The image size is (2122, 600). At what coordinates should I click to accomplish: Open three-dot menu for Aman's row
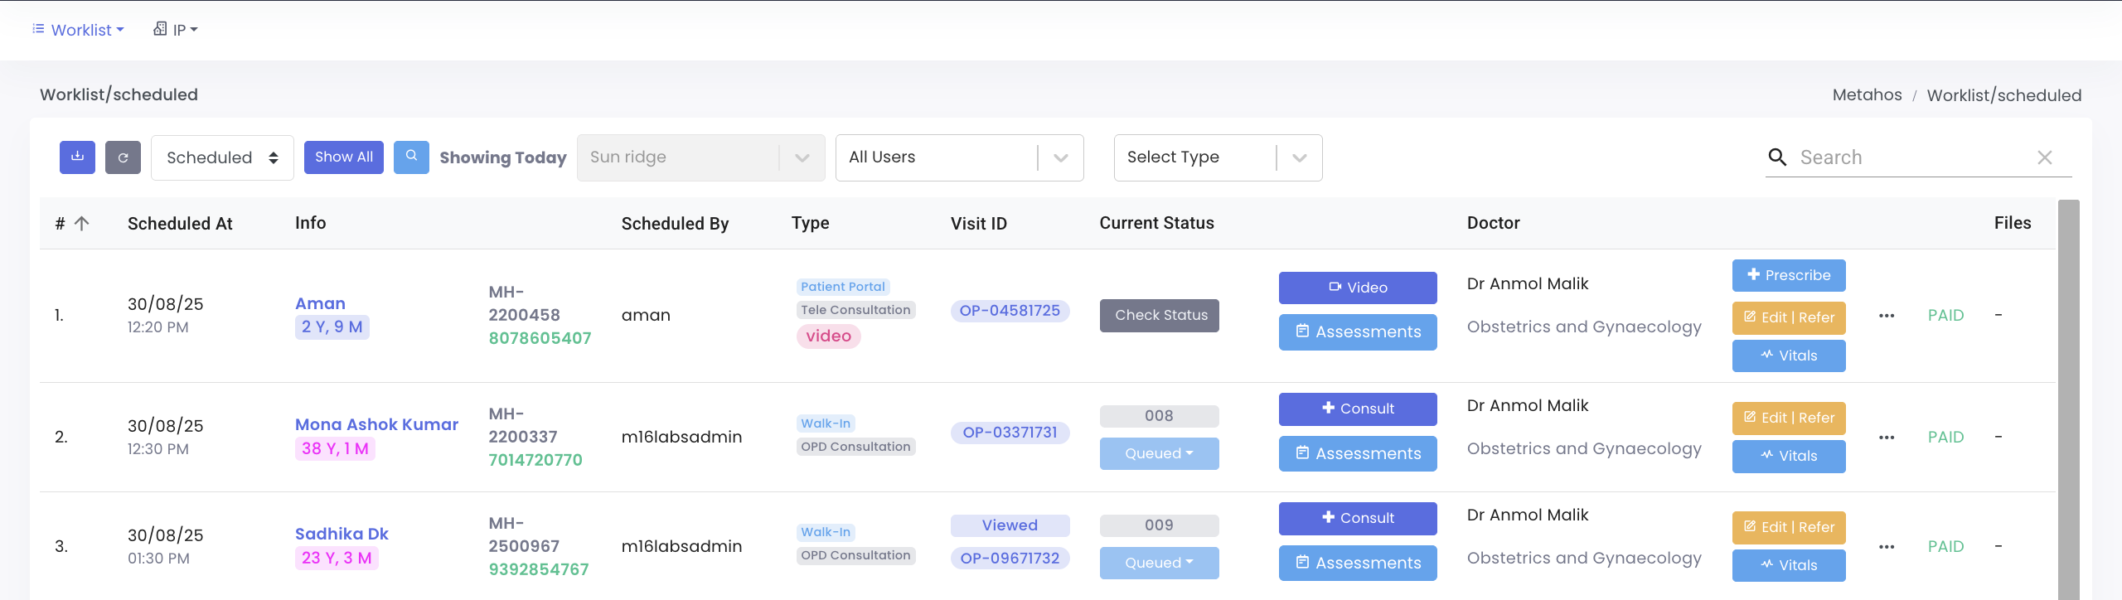click(1887, 316)
